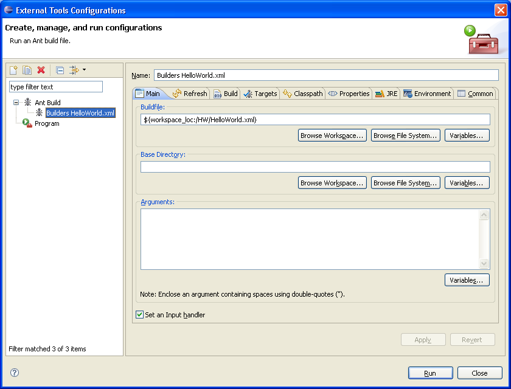Viewport: 511px width, 389px height.
Task: Click the New launch configuration icon
Action: pyautogui.click(x=13, y=70)
